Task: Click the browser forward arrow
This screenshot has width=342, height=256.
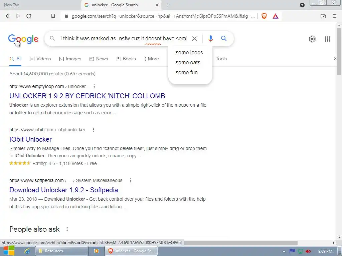Action: [x=18, y=16]
